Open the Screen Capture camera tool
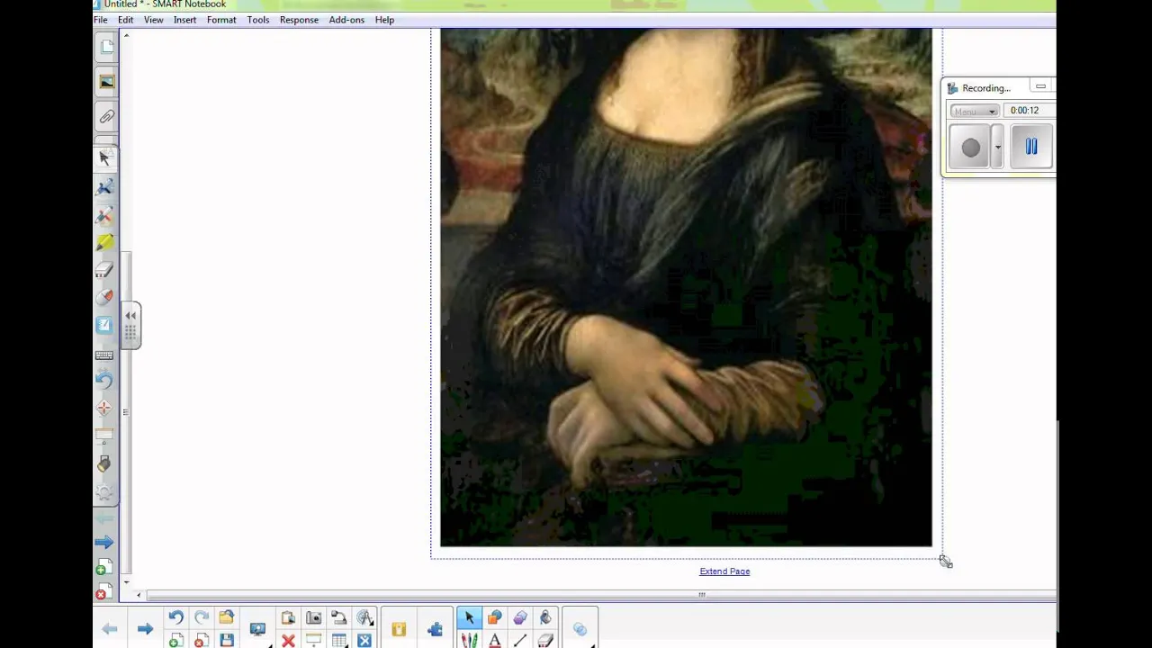The image size is (1152, 648). click(x=313, y=617)
